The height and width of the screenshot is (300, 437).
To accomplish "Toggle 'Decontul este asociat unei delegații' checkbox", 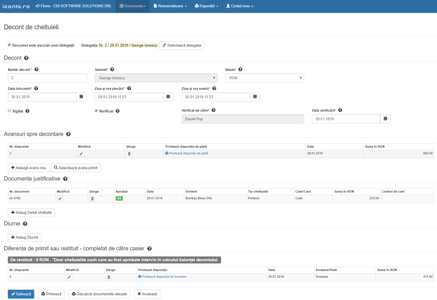I will pyautogui.click(x=9, y=45).
